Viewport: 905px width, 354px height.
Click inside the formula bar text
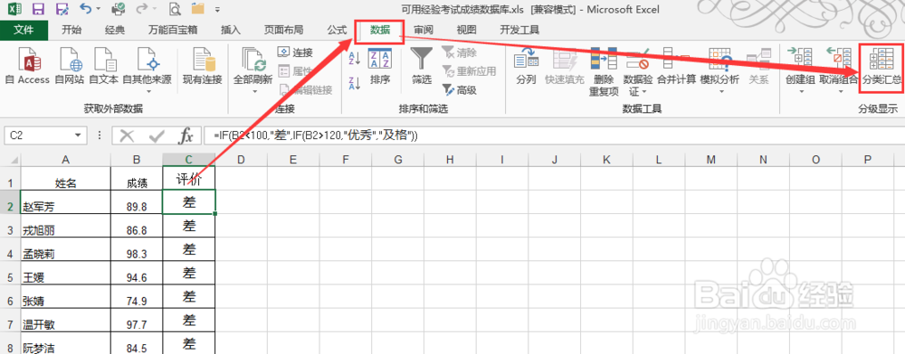(x=554, y=135)
